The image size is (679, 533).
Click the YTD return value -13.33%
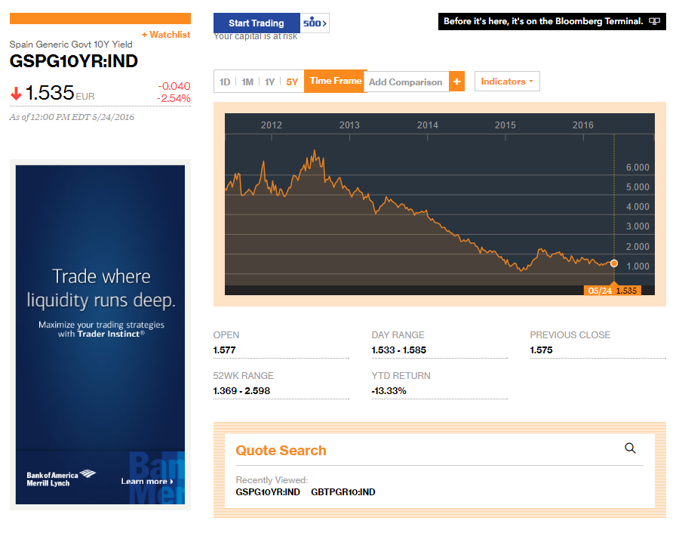pos(389,391)
